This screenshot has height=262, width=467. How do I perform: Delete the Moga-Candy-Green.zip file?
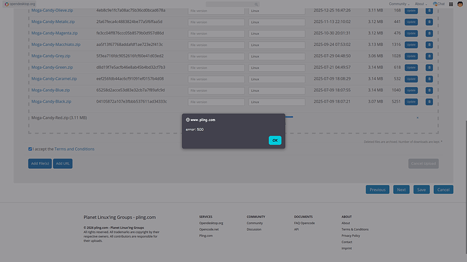[x=429, y=68]
